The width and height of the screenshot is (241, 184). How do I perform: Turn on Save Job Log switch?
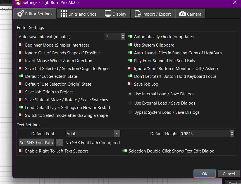click(130, 84)
